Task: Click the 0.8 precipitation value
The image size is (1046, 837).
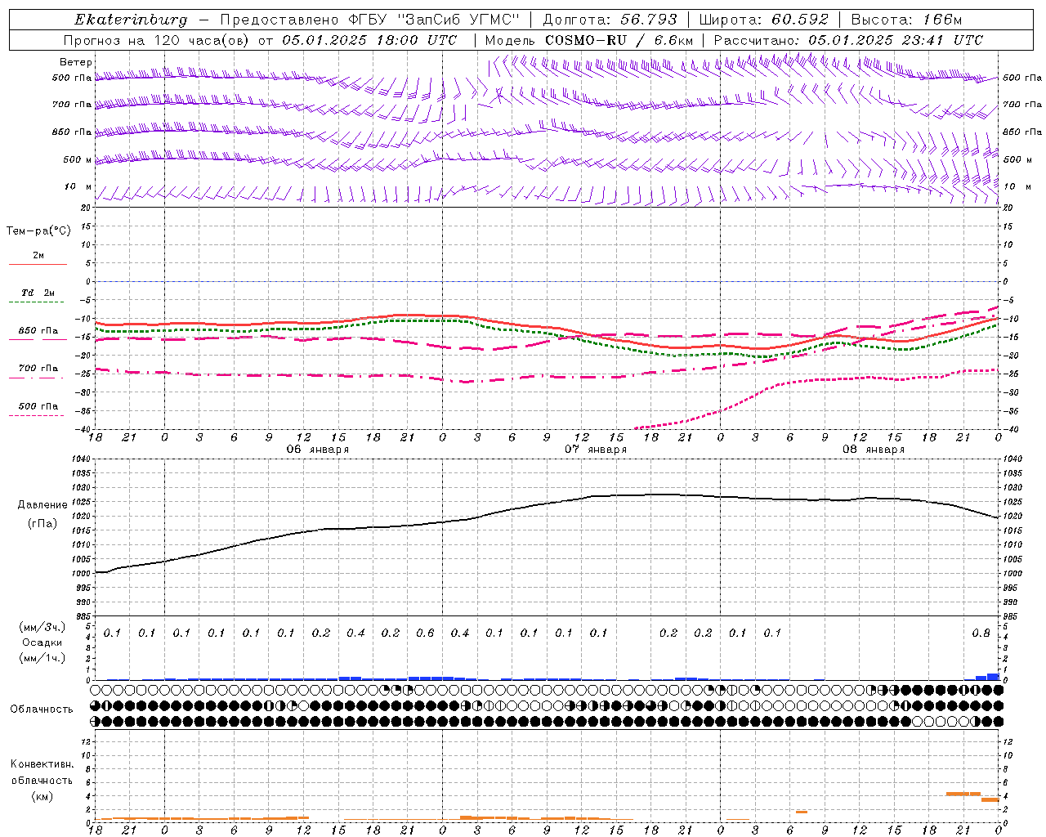Action: [x=981, y=633]
